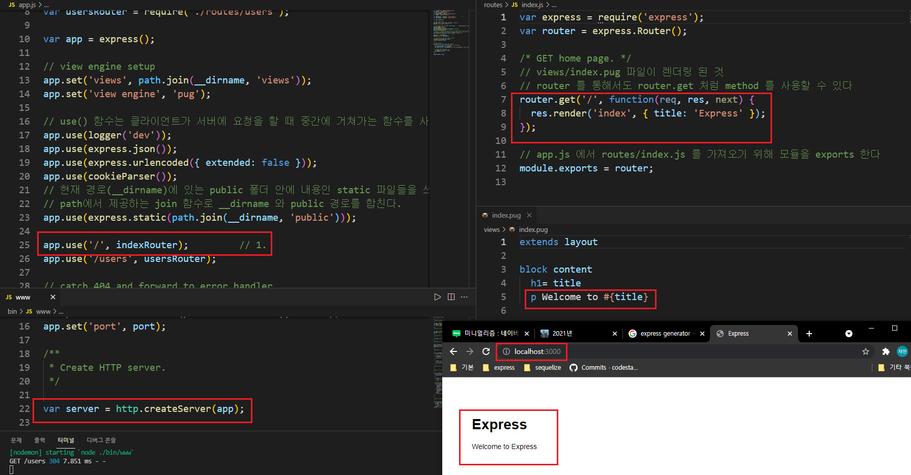Open the sequelize bookmark folder
The height and width of the screenshot is (475, 911).
coord(543,367)
